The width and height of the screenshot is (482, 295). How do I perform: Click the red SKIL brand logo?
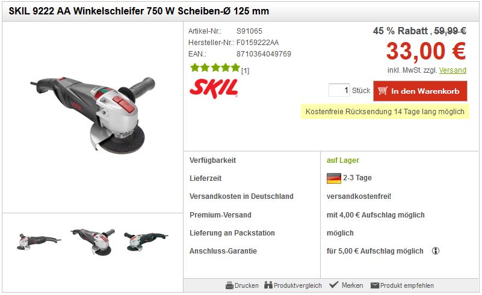click(214, 88)
